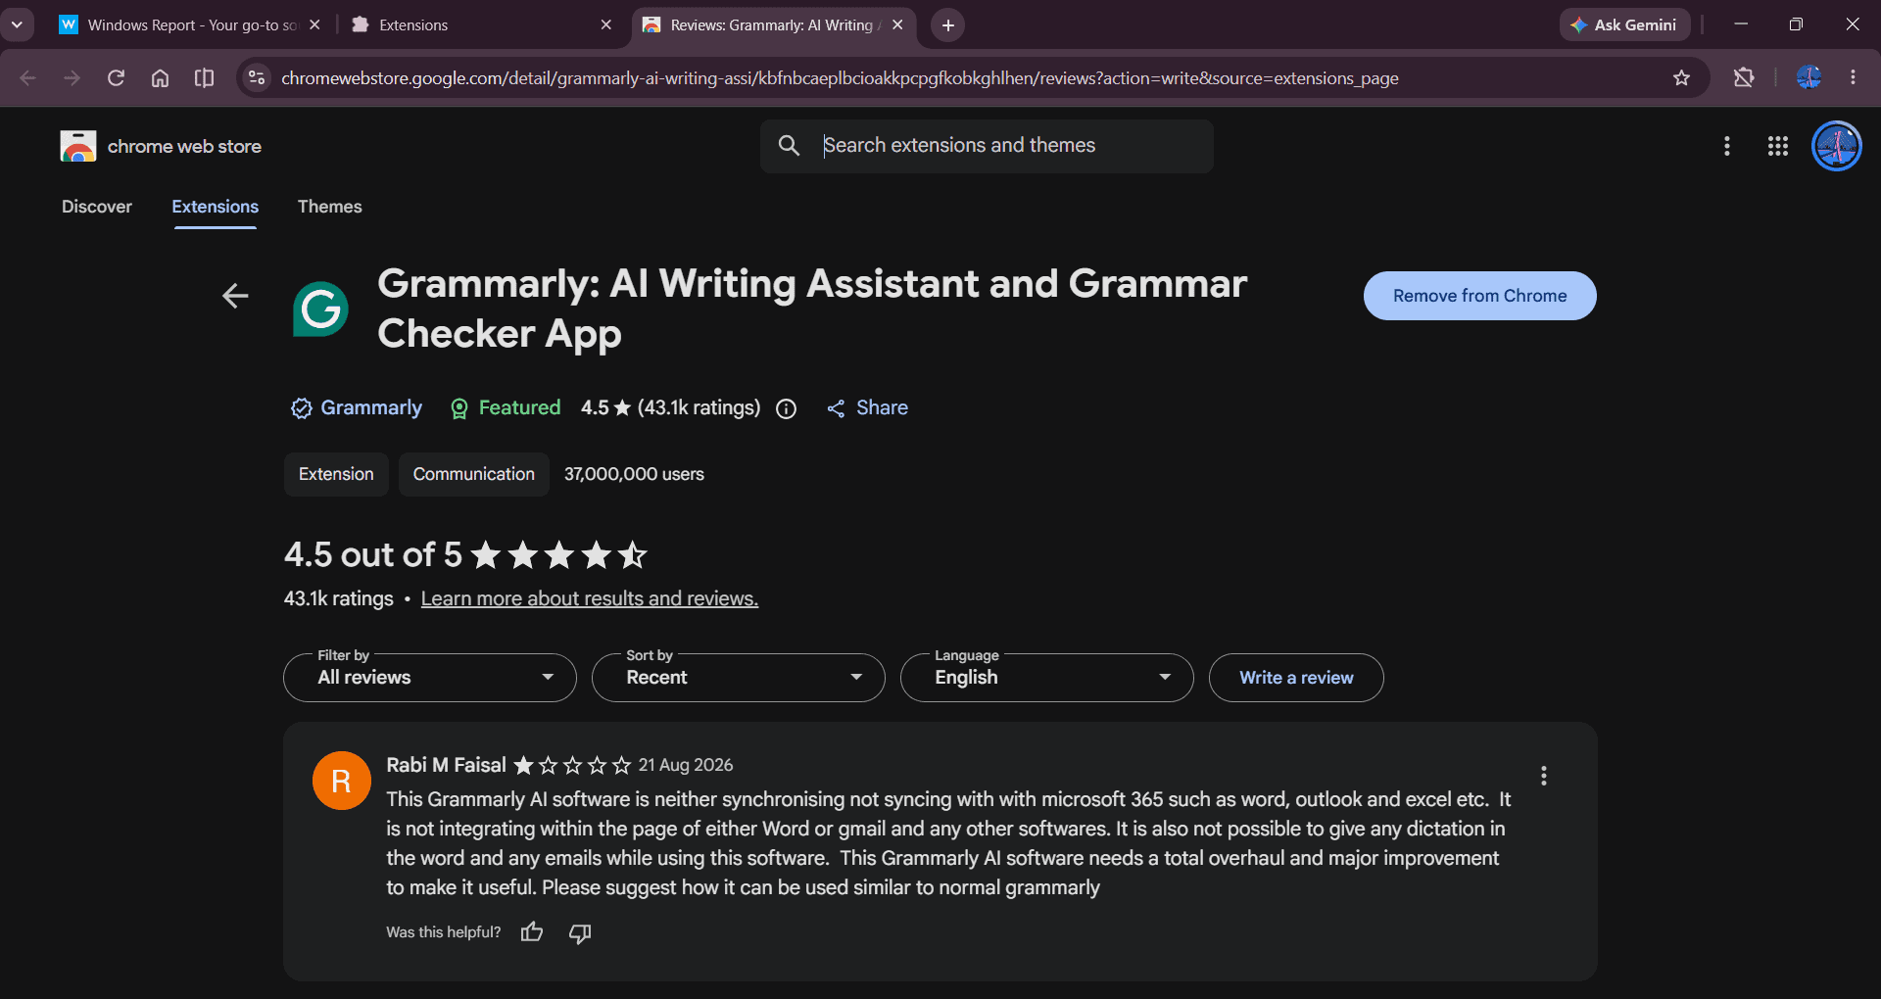This screenshot has height=999, width=1881.
Task: Mark Rabi M Faisal's review as unhelpful
Action: pos(580,932)
